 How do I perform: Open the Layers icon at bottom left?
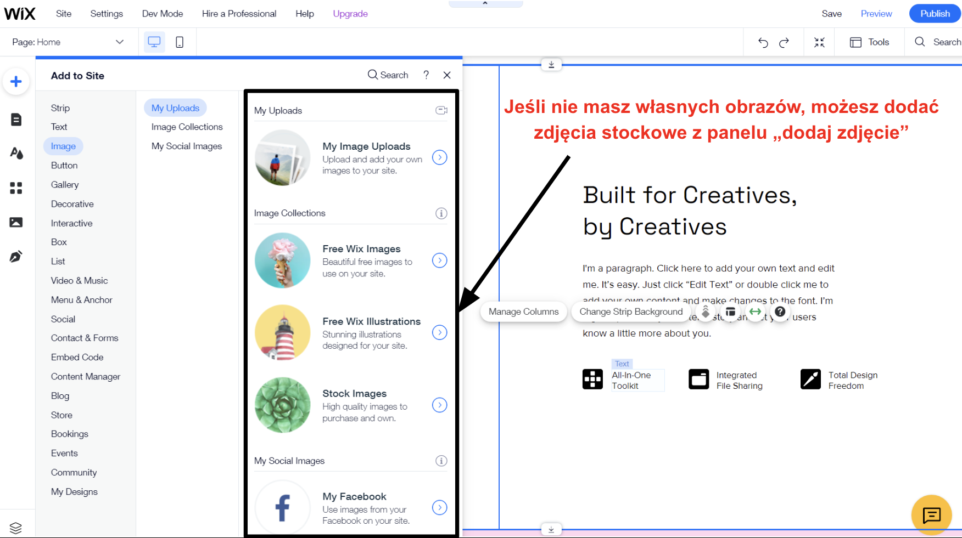[x=16, y=528]
